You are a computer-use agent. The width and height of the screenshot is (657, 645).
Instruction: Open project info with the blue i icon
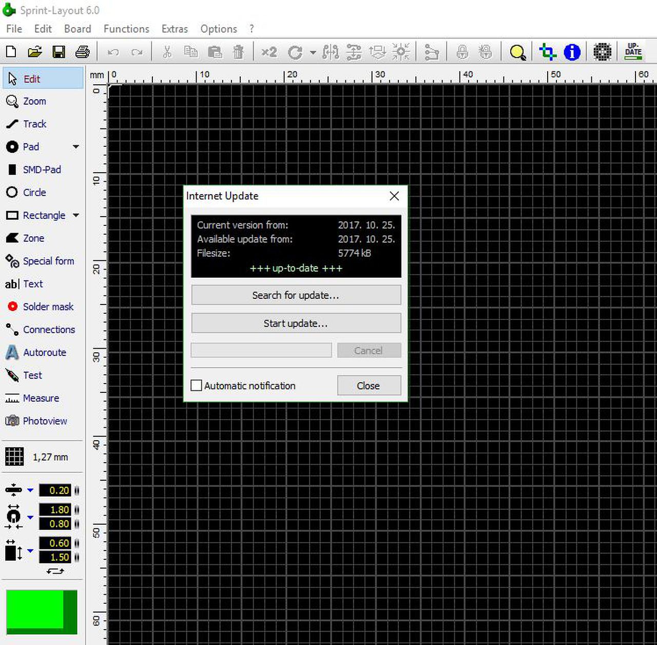click(x=572, y=52)
